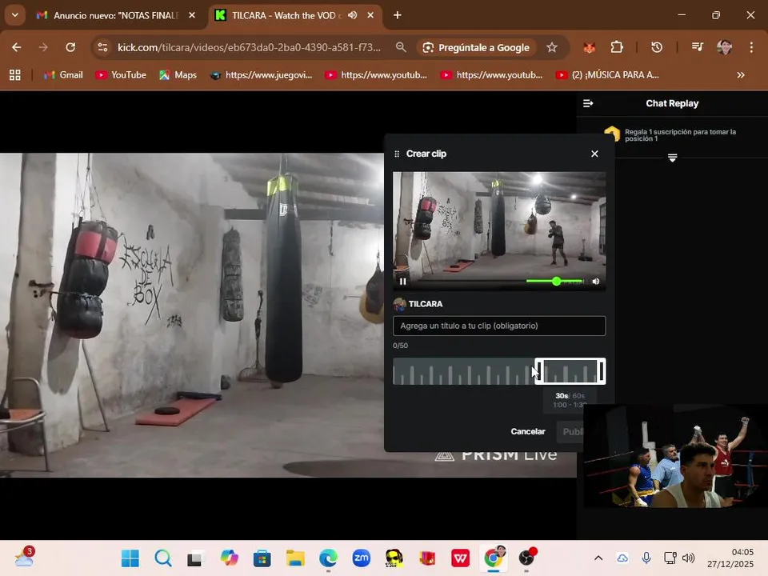Show more hidden bookmarks chevron
Image resolution: width=768 pixels, height=576 pixels.
(741, 75)
